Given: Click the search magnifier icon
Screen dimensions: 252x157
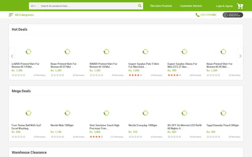Looking at the screenshot, I should coord(140,6).
